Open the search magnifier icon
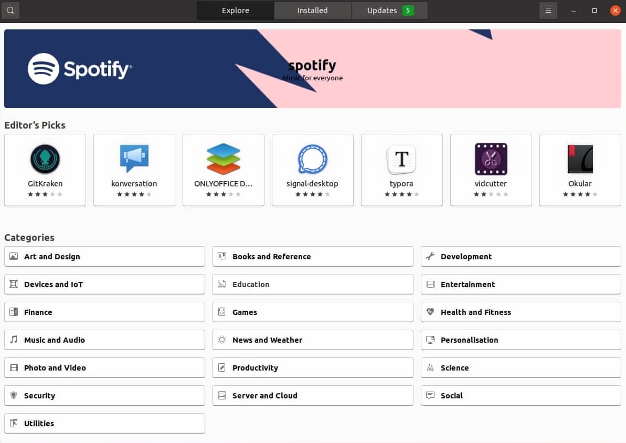This screenshot has height=443, width=626. [x=10, y=10]
